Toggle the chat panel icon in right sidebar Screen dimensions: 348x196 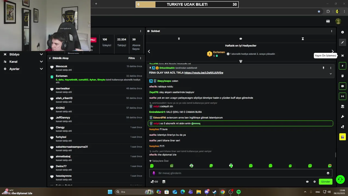(x=342, y=86)
